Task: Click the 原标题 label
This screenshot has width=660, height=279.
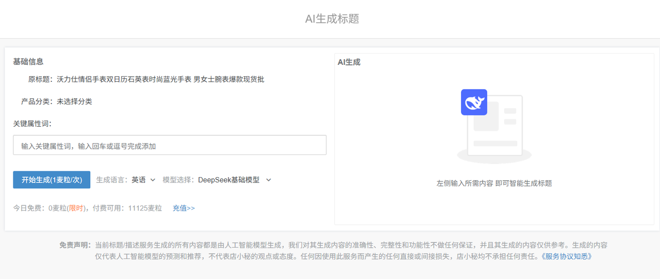Action: (42, 79)
